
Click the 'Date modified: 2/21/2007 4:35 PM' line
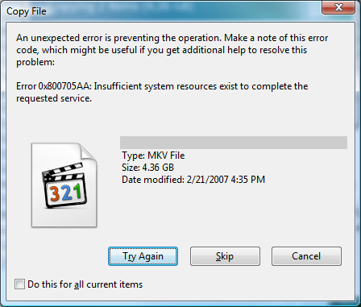[193, 180]
